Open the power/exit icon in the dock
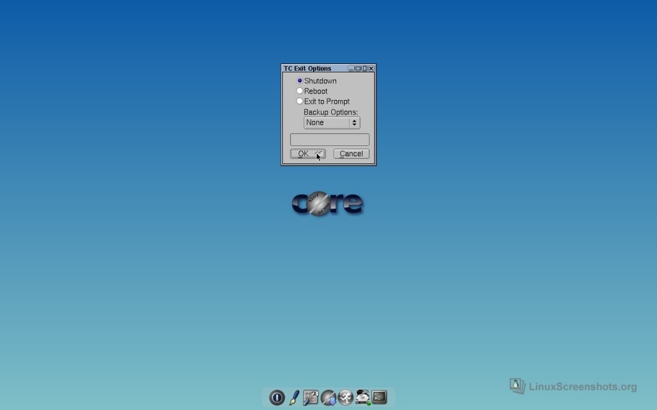Image resolution: width=657 pixels, height=410 pixels. click(x=277, y=398)
